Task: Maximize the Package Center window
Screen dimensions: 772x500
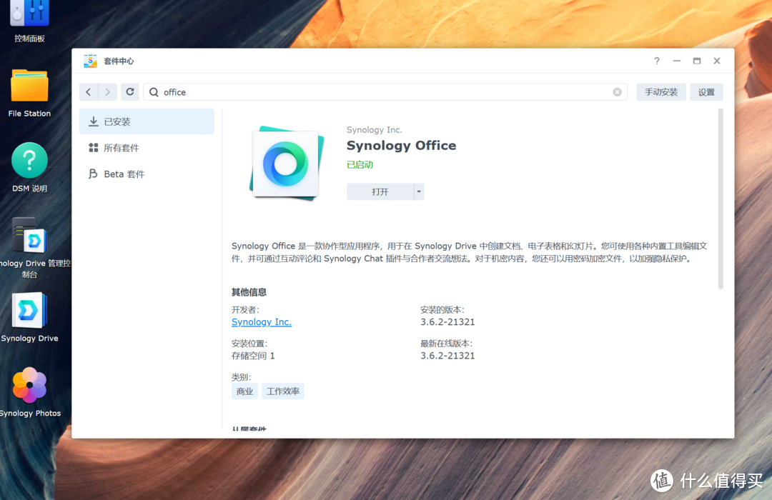Action: click(x=697, y=61)
